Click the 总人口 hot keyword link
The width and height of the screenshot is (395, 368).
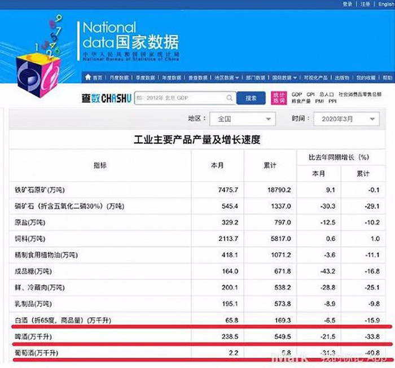click(327, 94)
